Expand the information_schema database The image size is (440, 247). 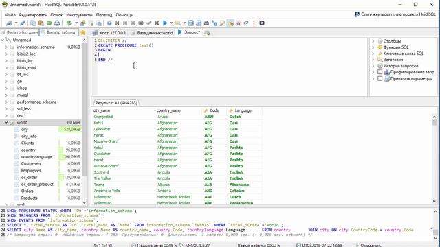click(x=6, y=47)
